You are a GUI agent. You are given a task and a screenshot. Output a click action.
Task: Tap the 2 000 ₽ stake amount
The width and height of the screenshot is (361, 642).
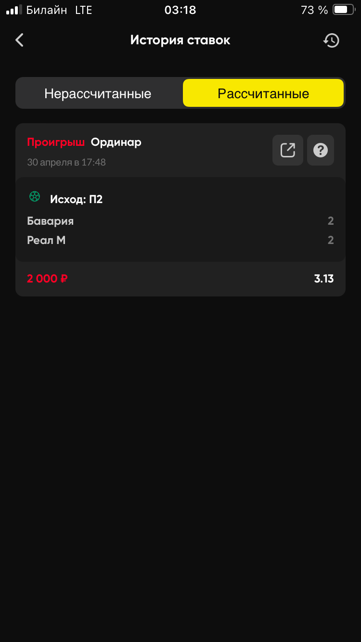tap(47, 279)
